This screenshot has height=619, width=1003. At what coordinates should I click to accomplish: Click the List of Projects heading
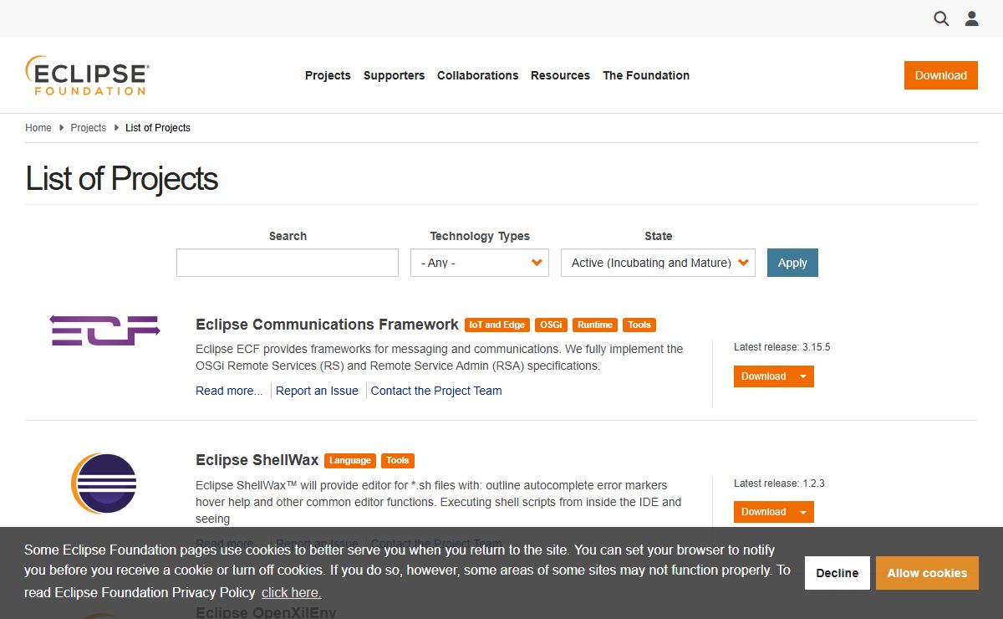122,179
